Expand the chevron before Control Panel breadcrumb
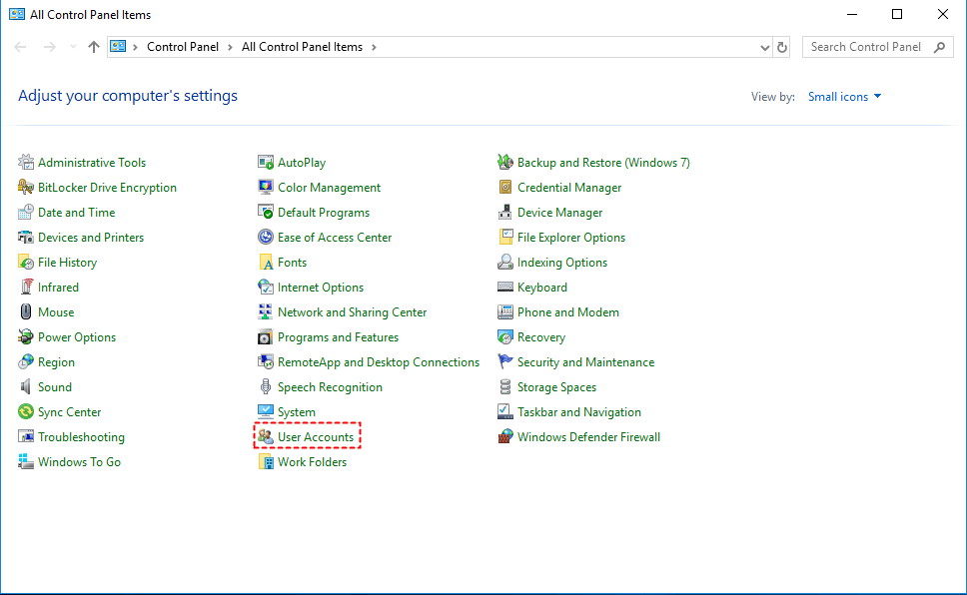This screenshot has height=595, width=967. click(x=135, y=48)
